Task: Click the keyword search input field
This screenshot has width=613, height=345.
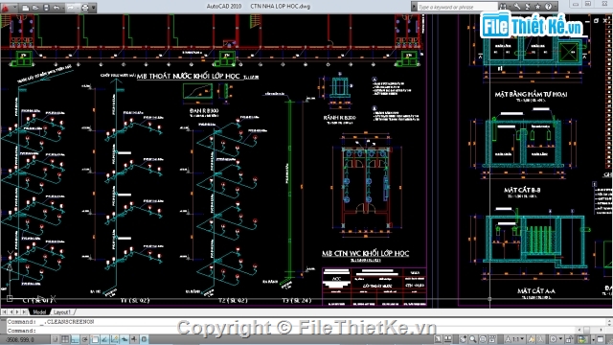Action: point(457,7)
